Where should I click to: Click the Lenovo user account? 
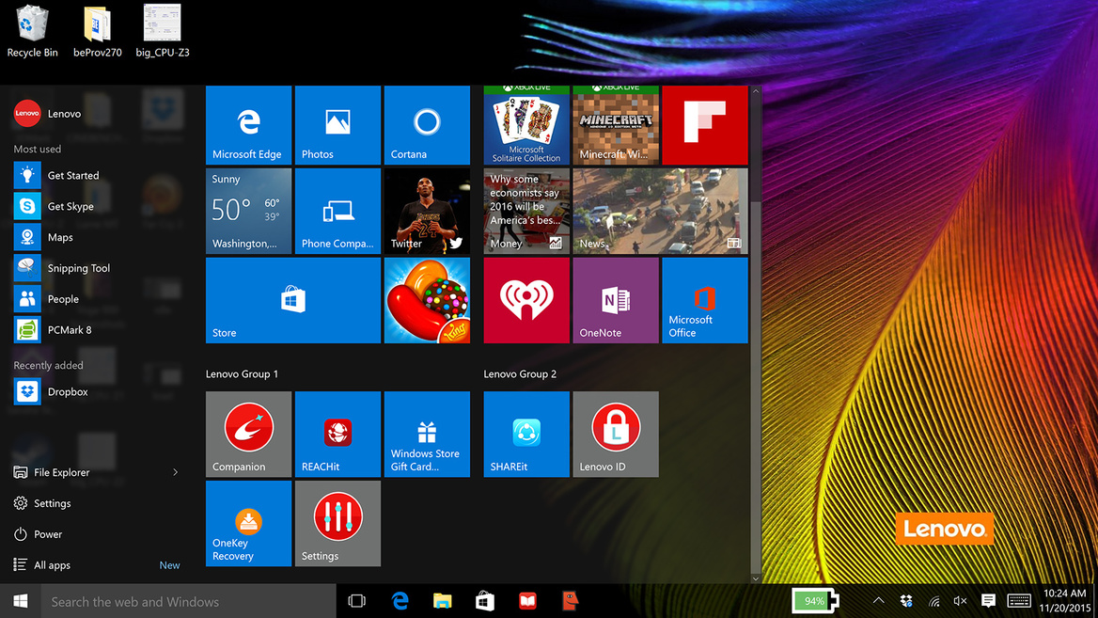click(48, 114)
